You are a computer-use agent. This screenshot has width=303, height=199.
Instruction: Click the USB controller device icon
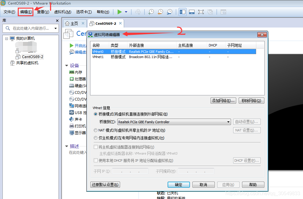[71, 112]
